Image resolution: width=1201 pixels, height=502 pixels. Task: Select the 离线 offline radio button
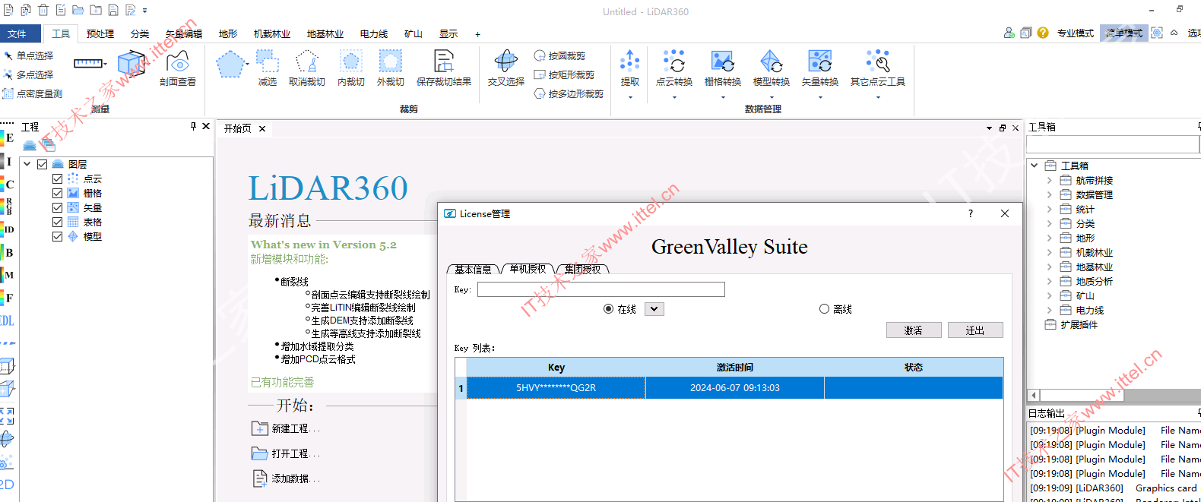tap(824, 309)
